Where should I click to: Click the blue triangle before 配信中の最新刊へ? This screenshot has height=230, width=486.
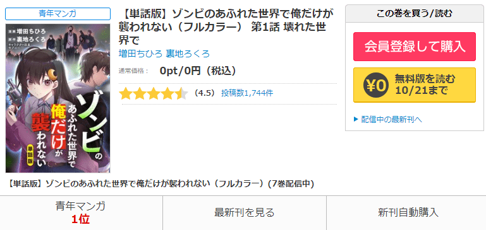pos(356,119)
